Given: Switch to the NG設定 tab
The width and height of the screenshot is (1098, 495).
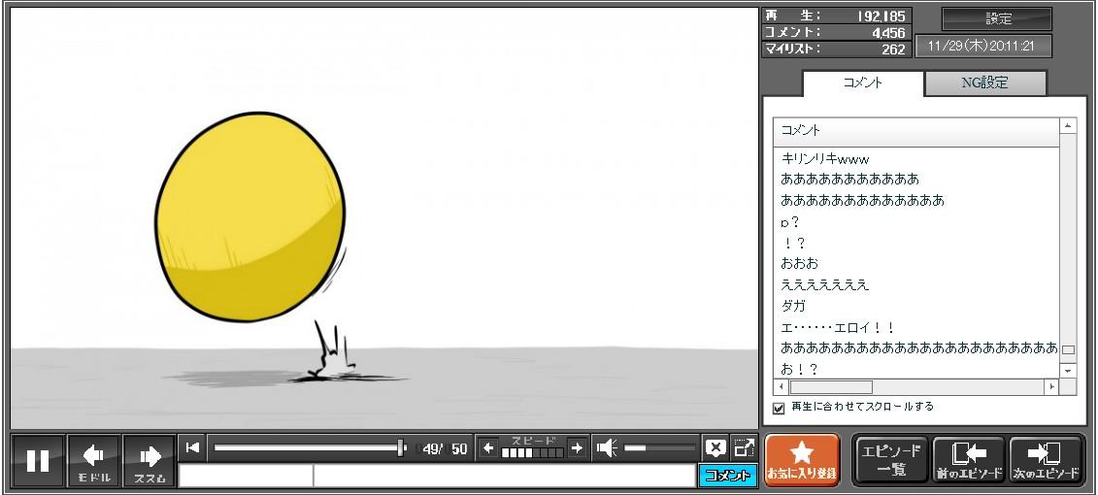Looking at the screenshot, I should (984, 83).
